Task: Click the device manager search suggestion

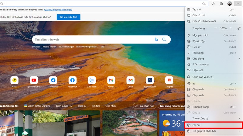Action: tap(66, 47)
